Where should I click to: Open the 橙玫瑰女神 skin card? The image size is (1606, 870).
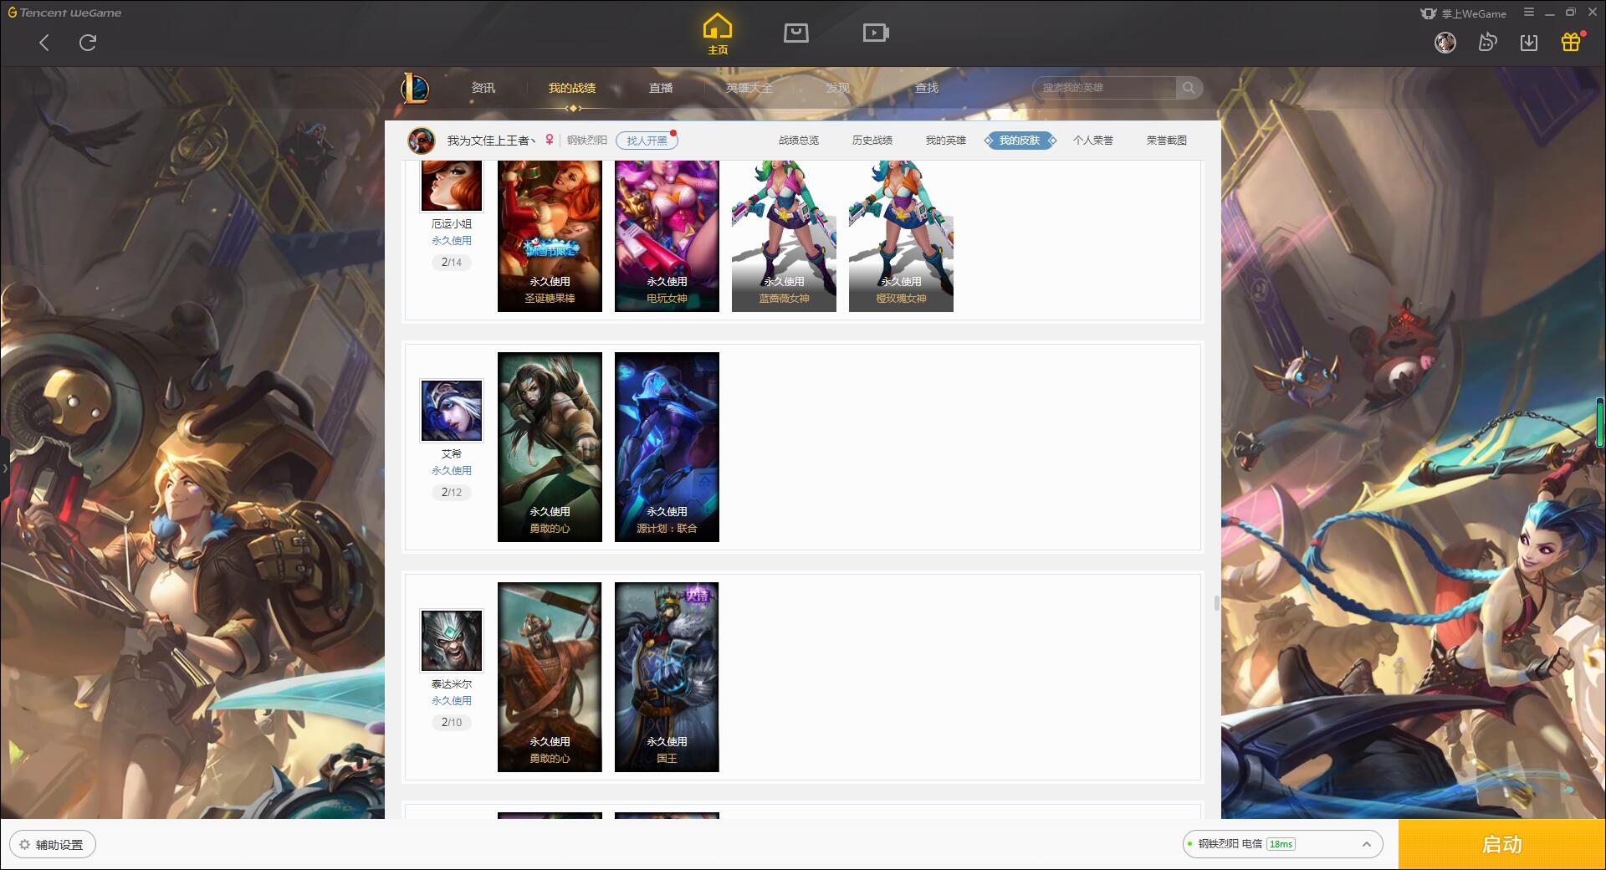(901, 236)
